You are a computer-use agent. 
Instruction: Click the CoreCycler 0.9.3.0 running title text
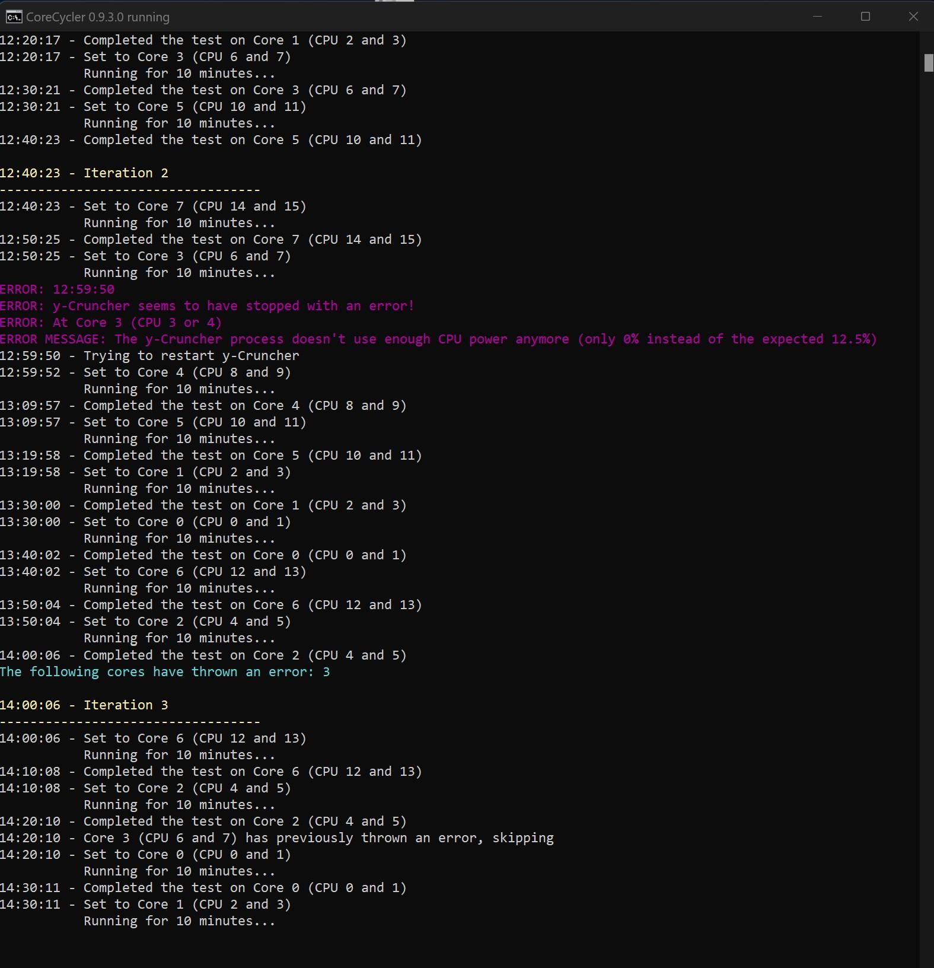pyautogui.click(x=98, y=17)
